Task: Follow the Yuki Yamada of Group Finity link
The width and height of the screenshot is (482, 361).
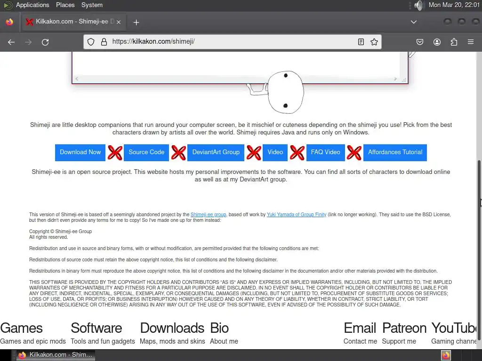Action: click(x=297, y=214)
